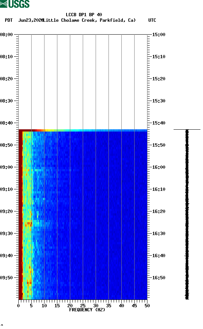Click the '09:00' PDT time label
Viewport: 203px width, 329px height.
point(6,167)
